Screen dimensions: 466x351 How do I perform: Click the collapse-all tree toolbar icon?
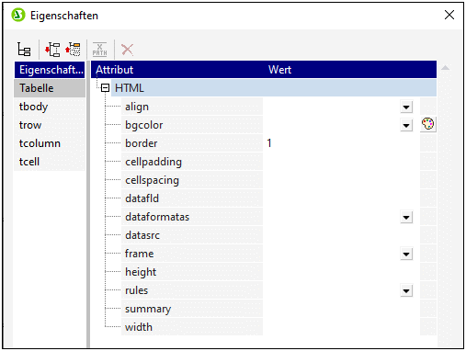pyautogui.click(x=73, y=50)
